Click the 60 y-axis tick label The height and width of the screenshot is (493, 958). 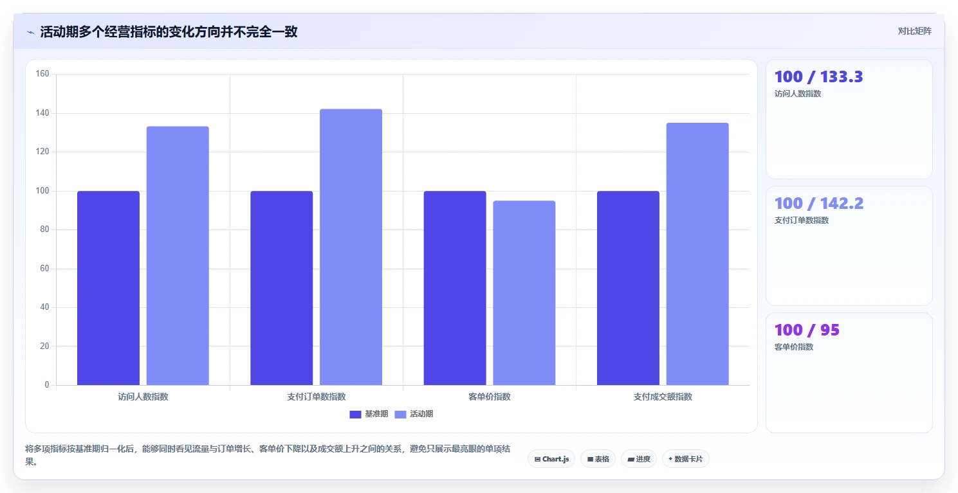(x=44, y=269)
